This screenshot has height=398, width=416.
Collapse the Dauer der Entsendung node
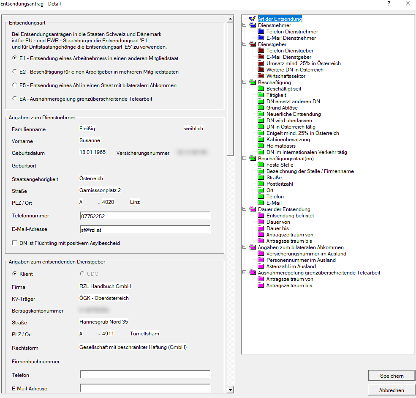click(244, 209)
